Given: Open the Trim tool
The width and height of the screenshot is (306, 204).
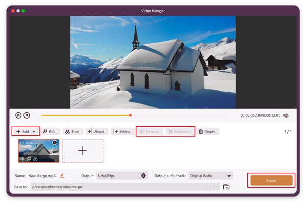Looking at the screenshot, I should pyautogui.click(x=72, y=132).
